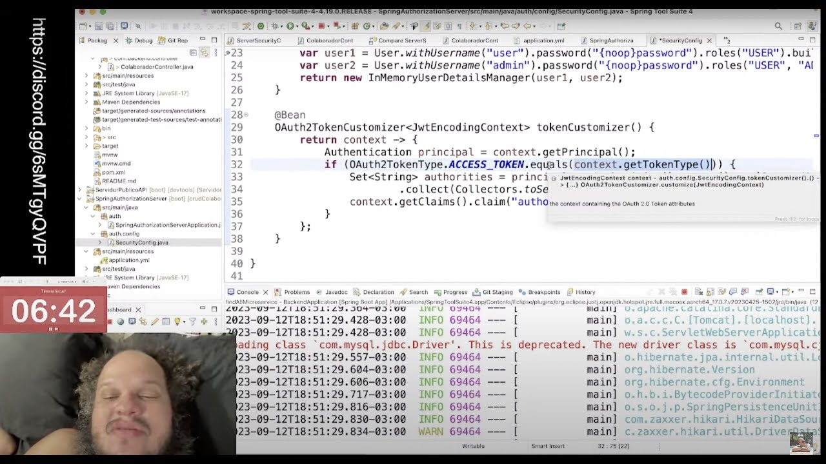The height and width of the screenshot is (464, 826).
Task: Show hidden editor tabs list
Action: coord(727,40)
